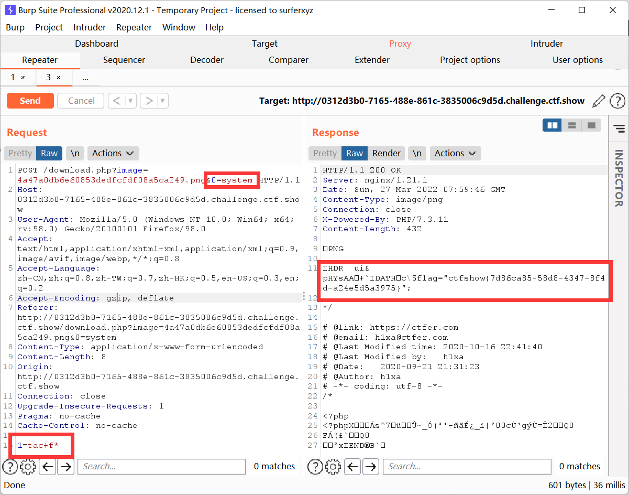Switch to combined tabbed view layout
This screenshot has height=495, width=629.
[591, 125]
